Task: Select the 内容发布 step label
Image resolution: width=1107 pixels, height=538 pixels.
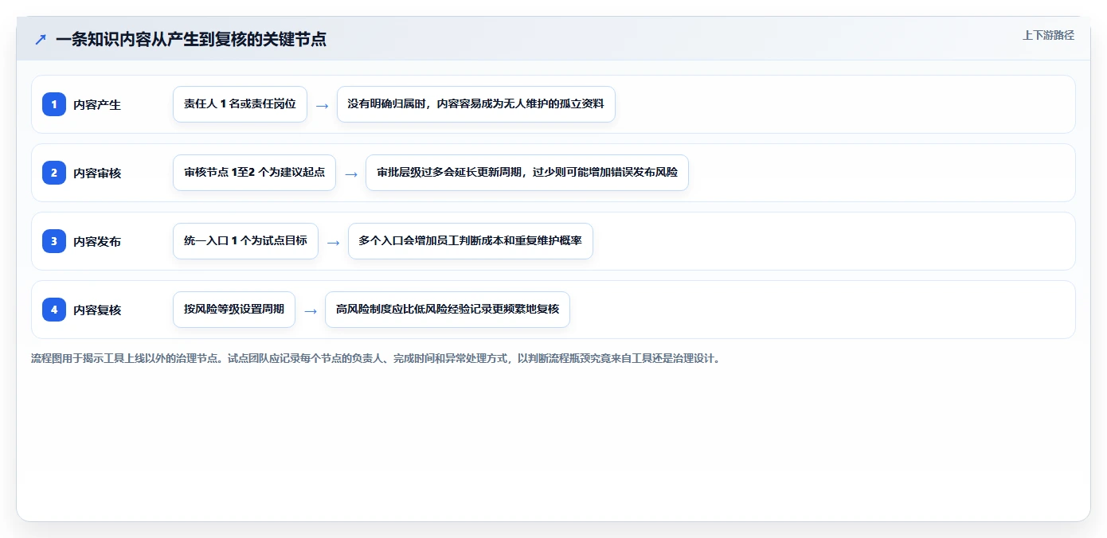Action: [x=97, y=241]
